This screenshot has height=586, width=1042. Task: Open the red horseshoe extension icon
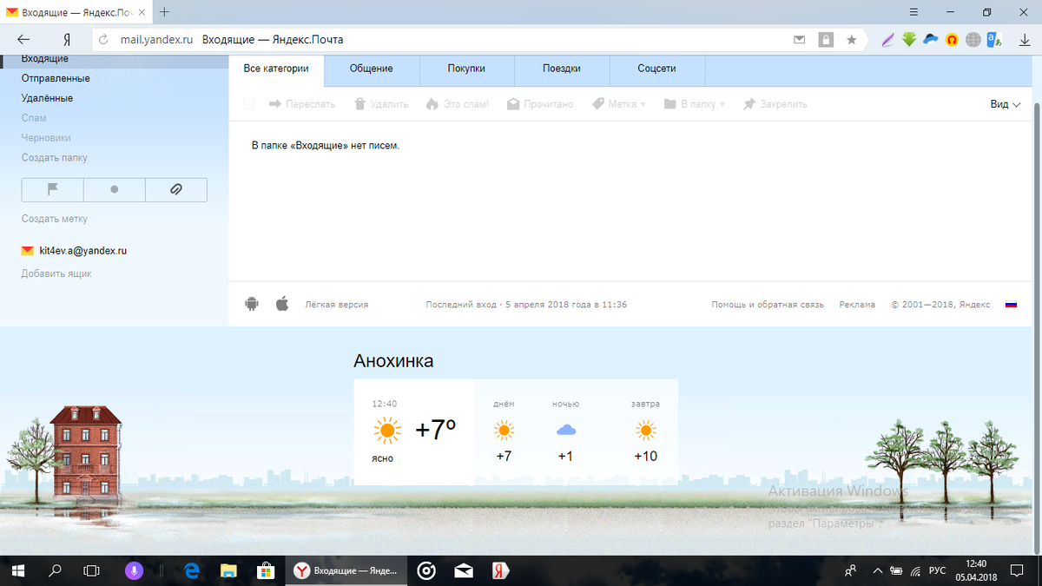(953, 39)
